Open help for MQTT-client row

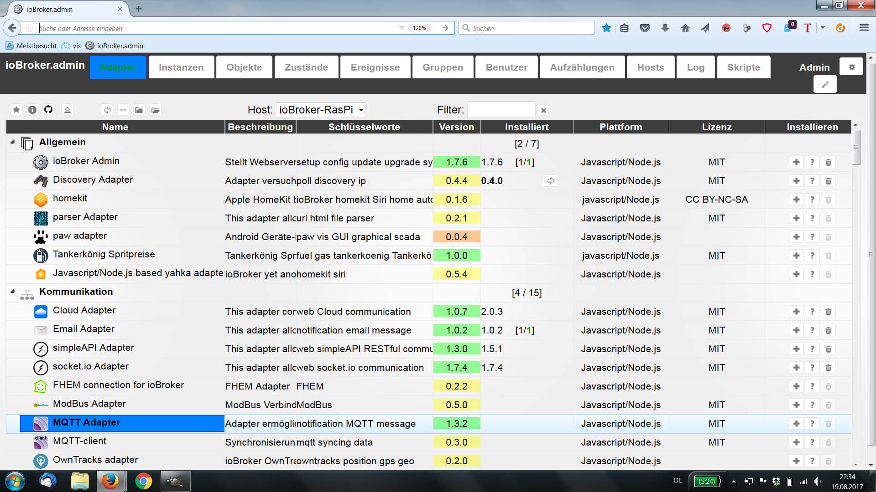(812, 442)
